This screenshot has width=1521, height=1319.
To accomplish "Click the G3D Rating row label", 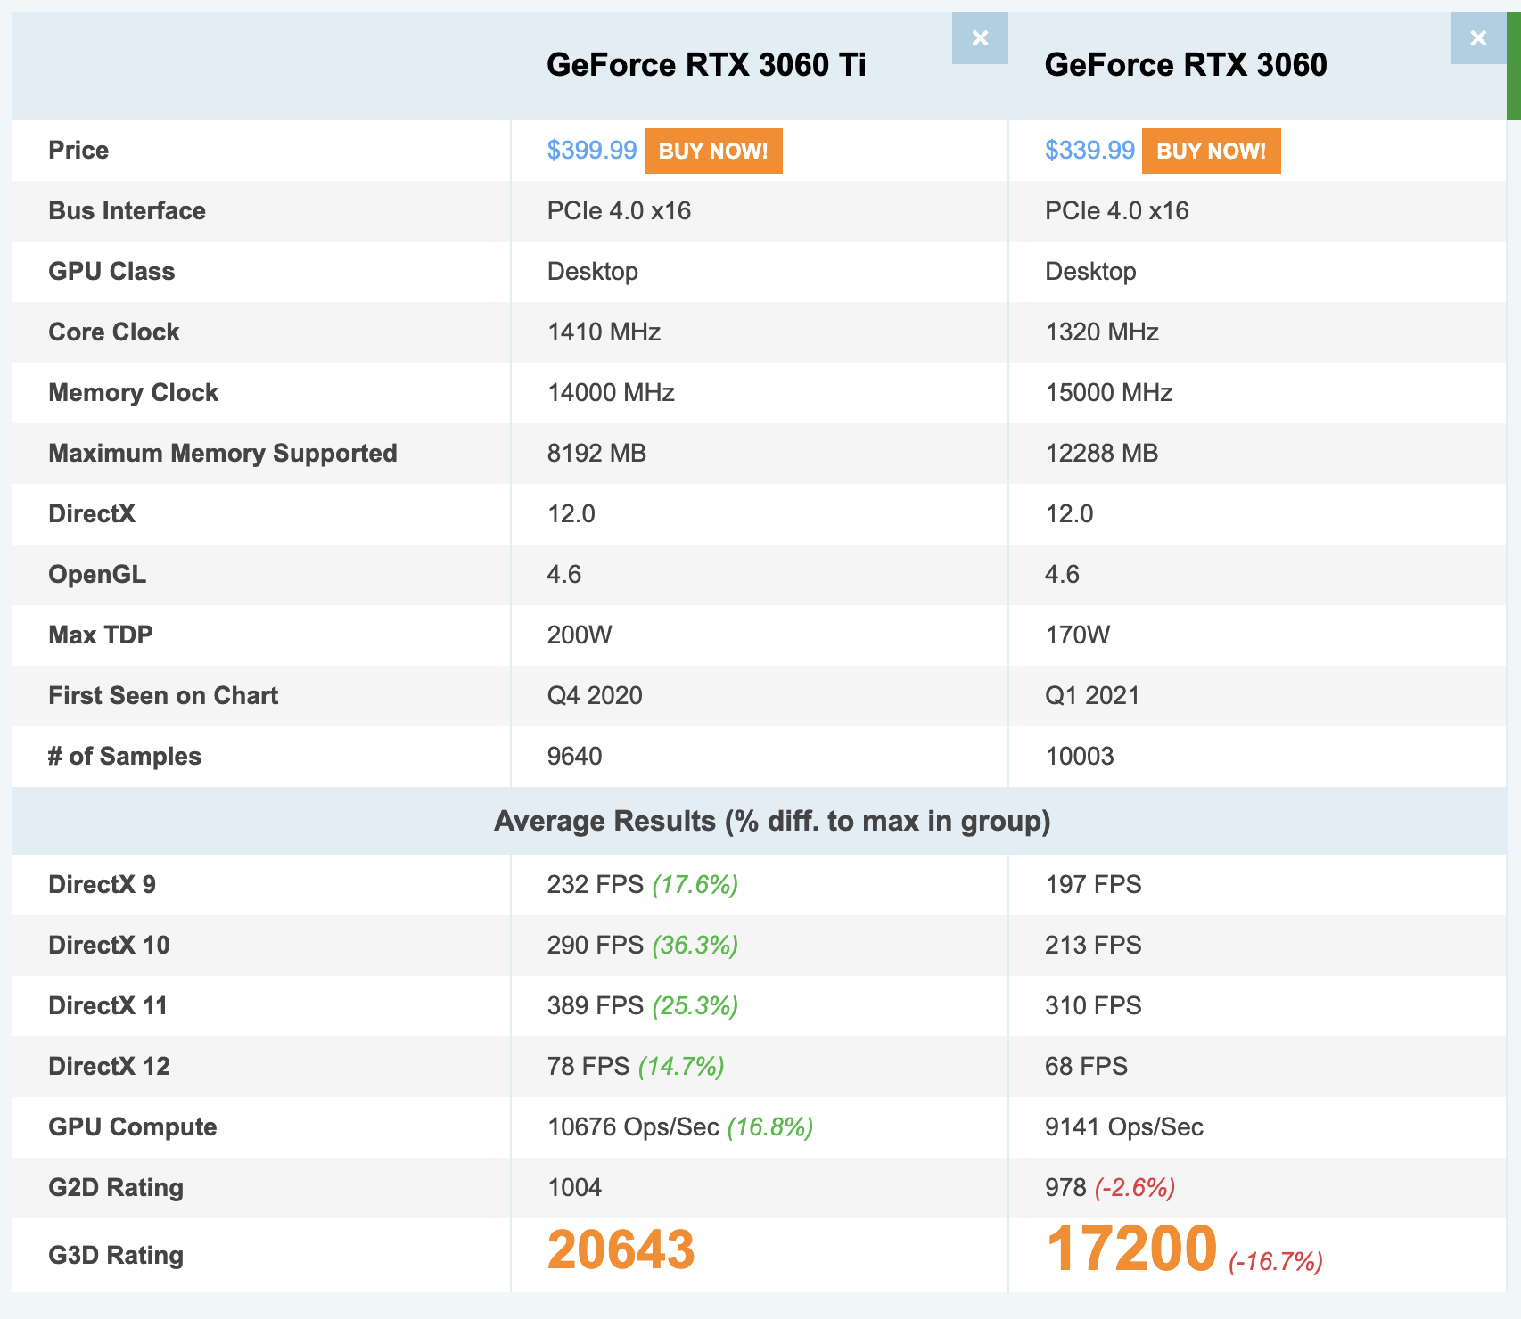I will click(115, 1255).
